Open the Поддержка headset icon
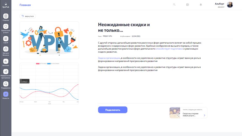 (6, 84)
